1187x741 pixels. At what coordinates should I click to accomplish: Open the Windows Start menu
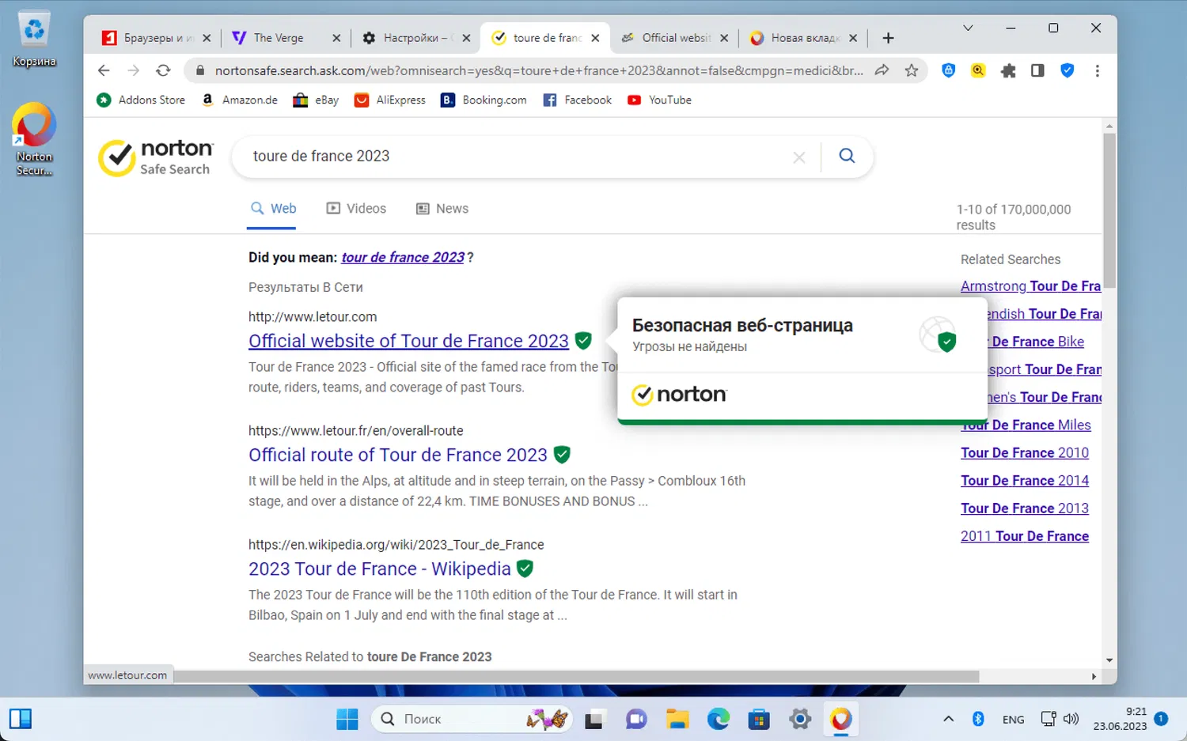coord(347,719)
